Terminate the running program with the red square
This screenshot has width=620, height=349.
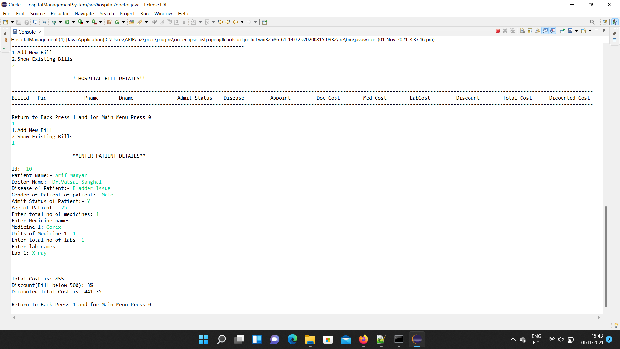coord(497,31)
